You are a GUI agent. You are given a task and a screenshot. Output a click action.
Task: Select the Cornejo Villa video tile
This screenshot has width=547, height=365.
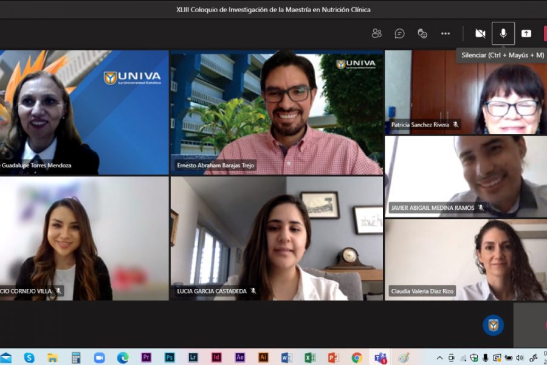(x=84, y=238)
